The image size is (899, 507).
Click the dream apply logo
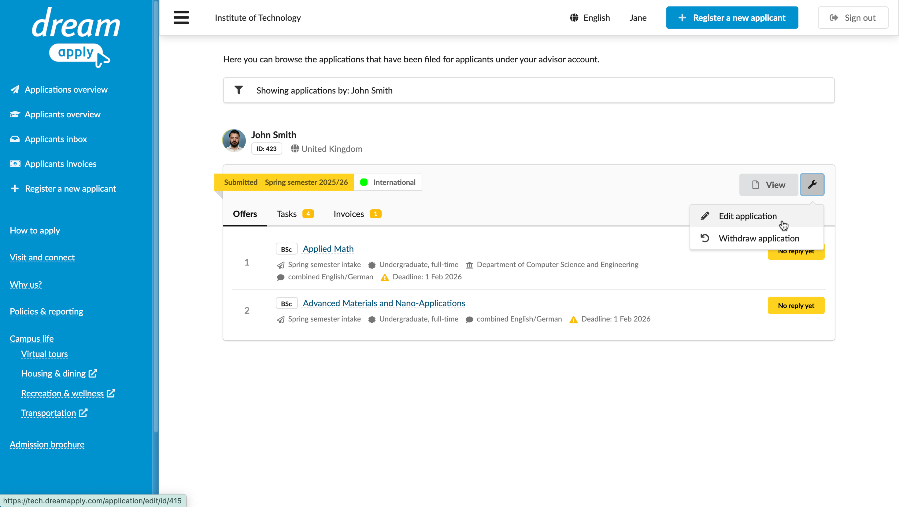(76, 37)
